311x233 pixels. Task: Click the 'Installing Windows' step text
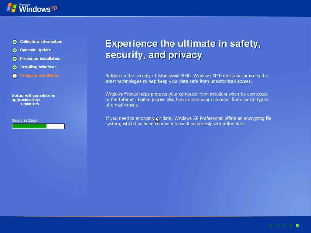(38, 67)
